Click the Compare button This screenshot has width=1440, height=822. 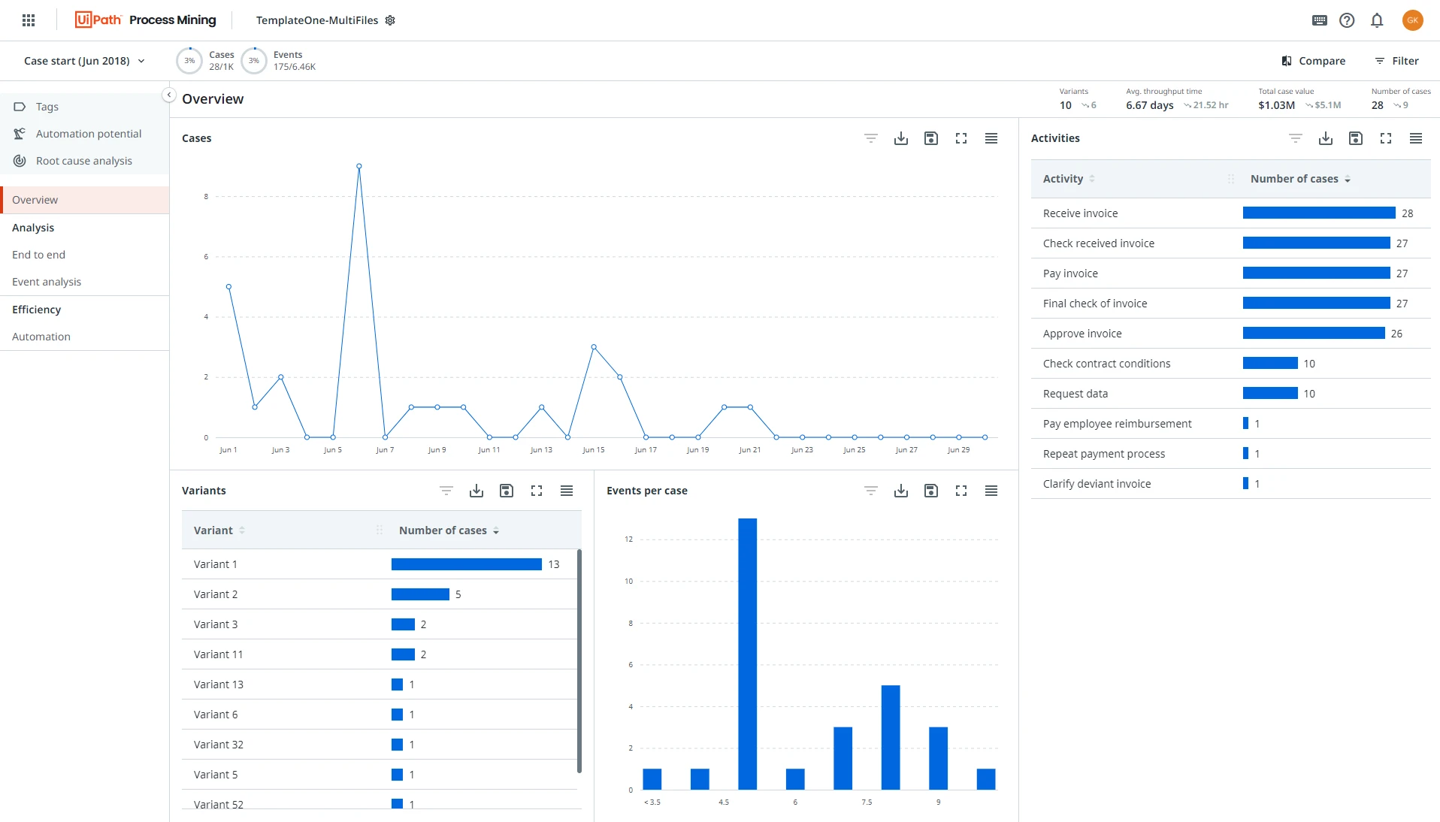click(1314, 61)
